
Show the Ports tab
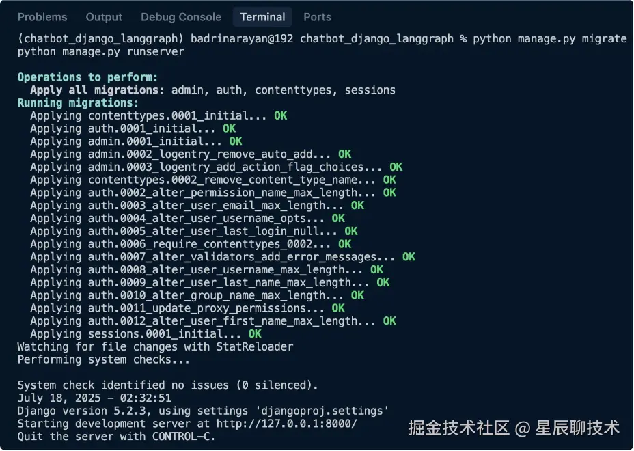[x=317, y=17]
